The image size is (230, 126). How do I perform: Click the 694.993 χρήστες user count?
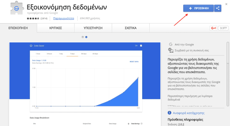click(90, 18)
